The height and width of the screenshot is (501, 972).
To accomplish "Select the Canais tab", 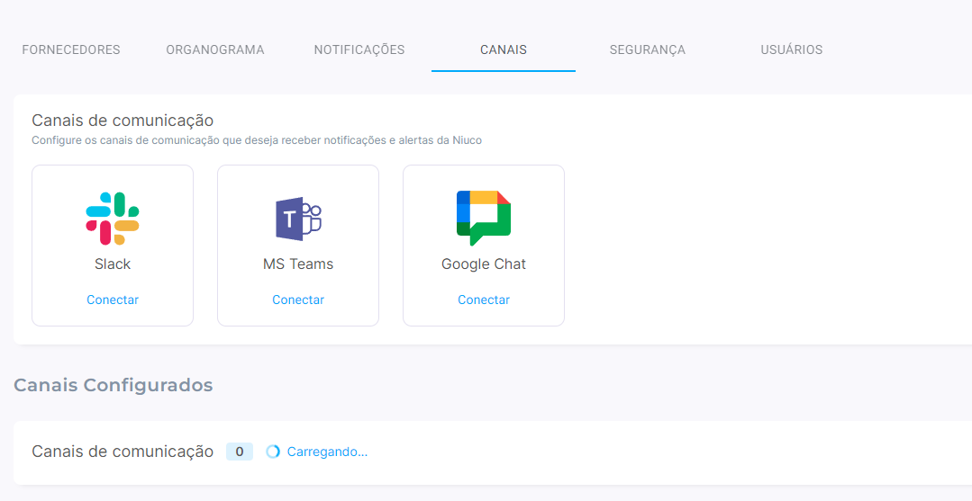I will click(x=504, y=49).
